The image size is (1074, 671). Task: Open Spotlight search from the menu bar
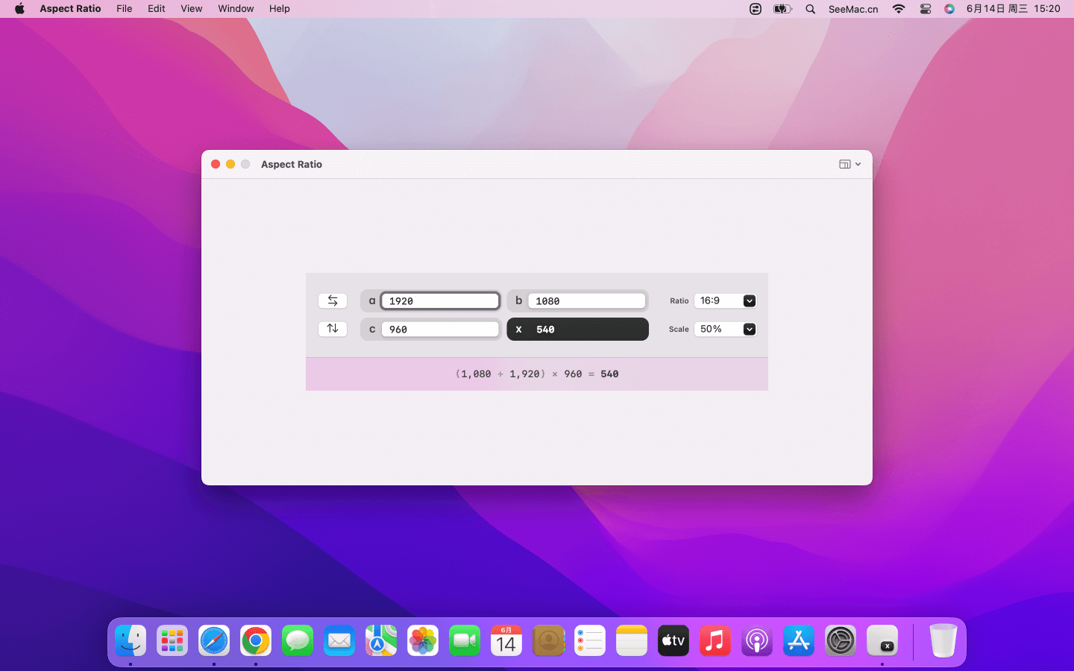(810, 9)
